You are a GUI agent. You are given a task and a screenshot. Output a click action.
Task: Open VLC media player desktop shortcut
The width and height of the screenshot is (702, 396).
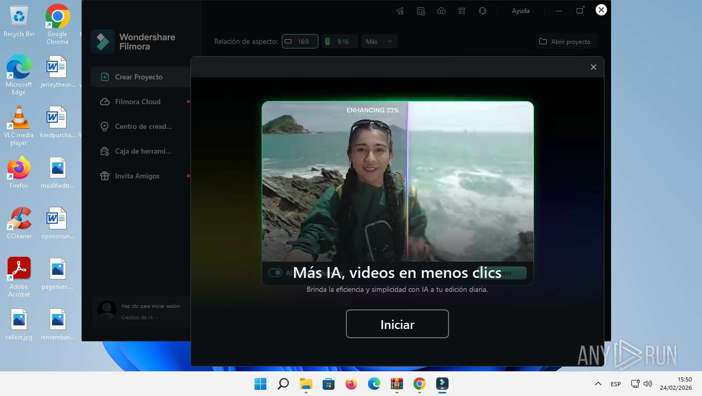(x=19, y=125)
